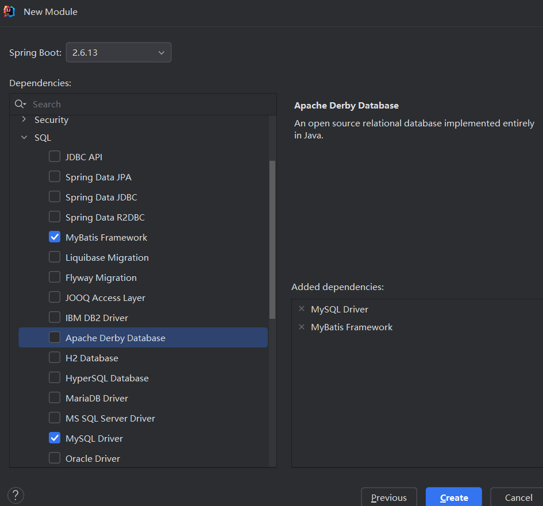Click the IntelliJ IDEA logo icon
The width and height of the screenshot is (543, 506).
point(9,11)
